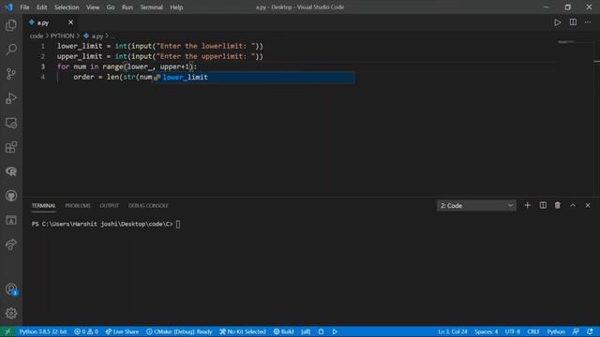This screenshot has width=600, height=337.
Task: Click the 'code' breadcrumb segment
Action: (x=37, y=36)
